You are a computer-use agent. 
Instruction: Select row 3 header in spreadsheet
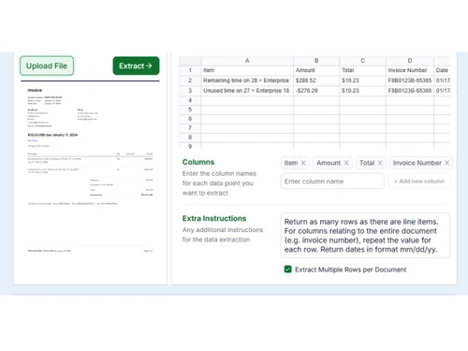pos(190,91)
